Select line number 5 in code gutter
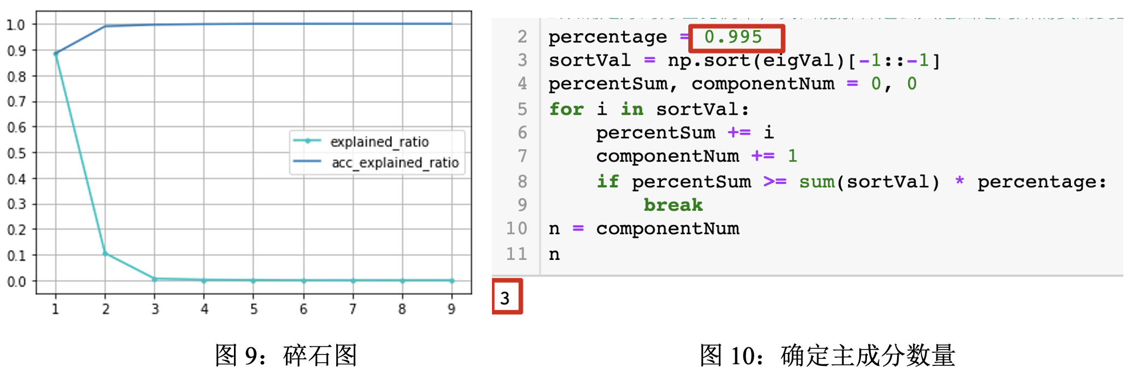Screen dimensions: 1137x379 pos(522,109)
